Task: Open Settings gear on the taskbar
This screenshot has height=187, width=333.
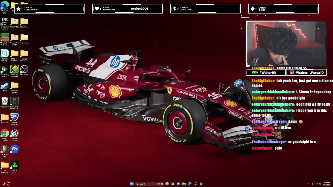Action: coord(201,184)
